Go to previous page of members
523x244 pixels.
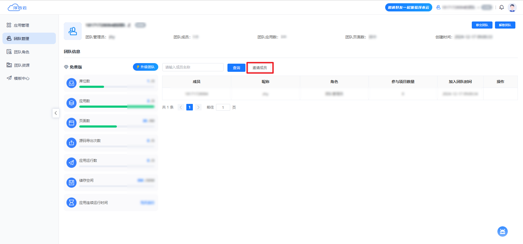pos(181,107)
